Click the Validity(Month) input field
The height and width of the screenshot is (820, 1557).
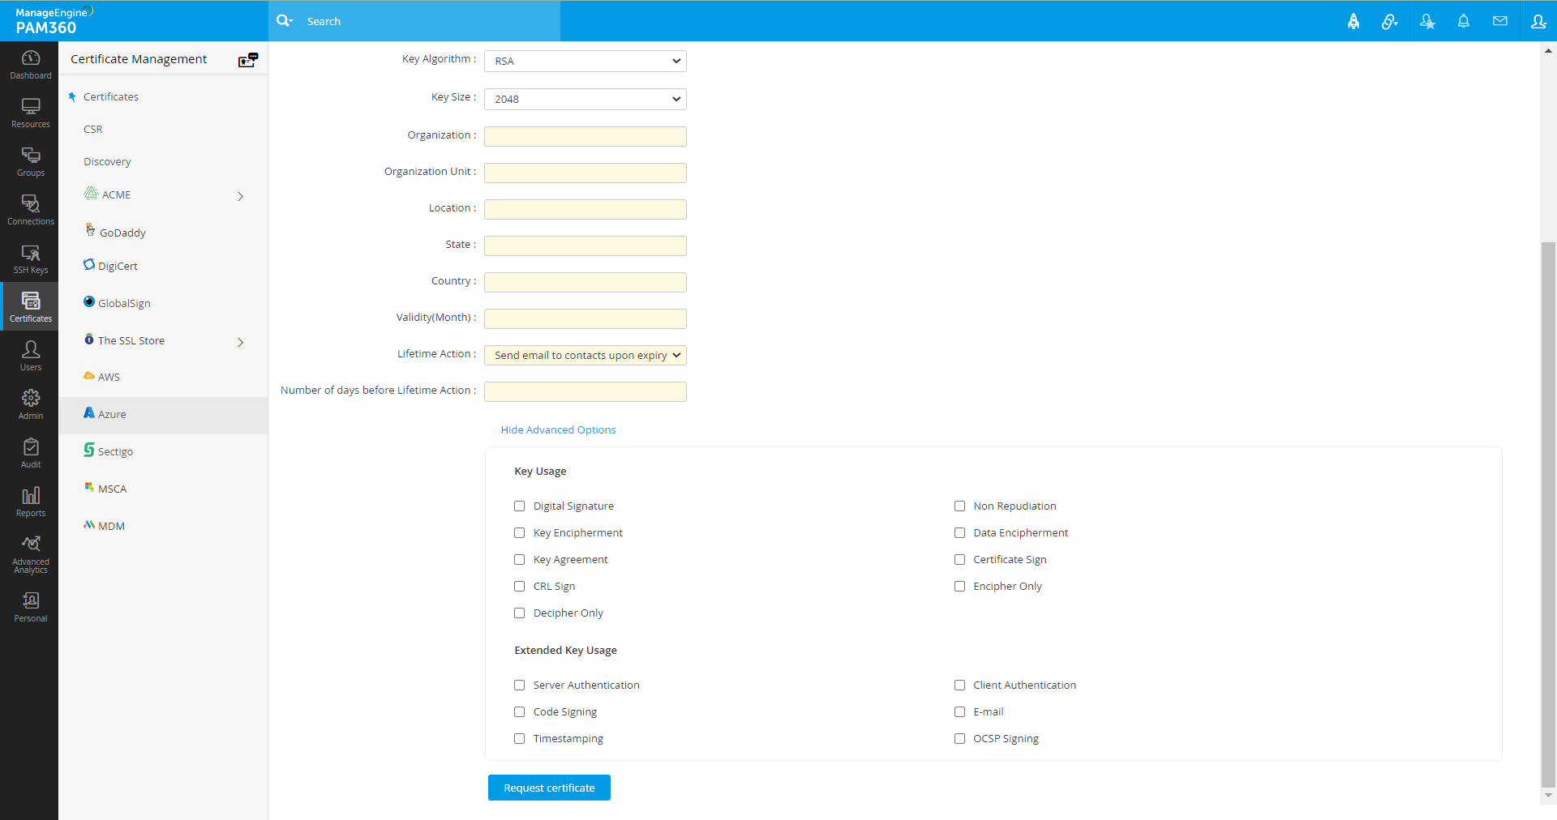coord(585,318)
